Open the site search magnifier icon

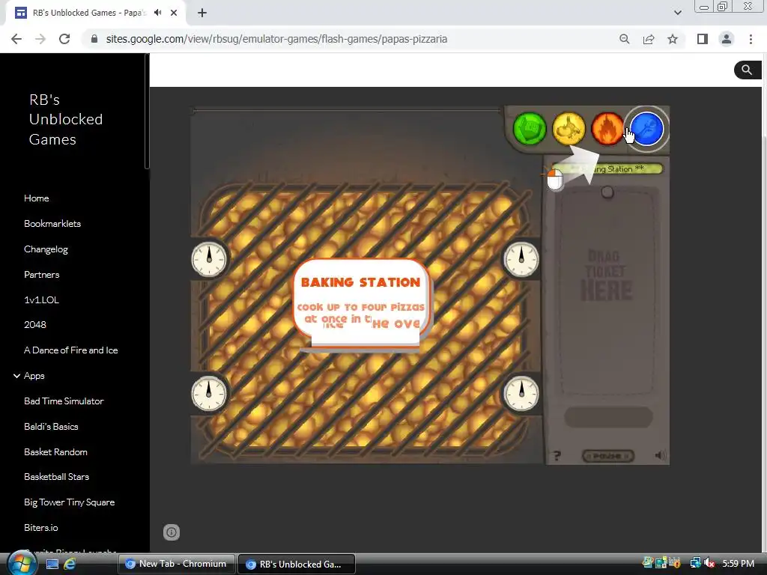click(747, 70)
